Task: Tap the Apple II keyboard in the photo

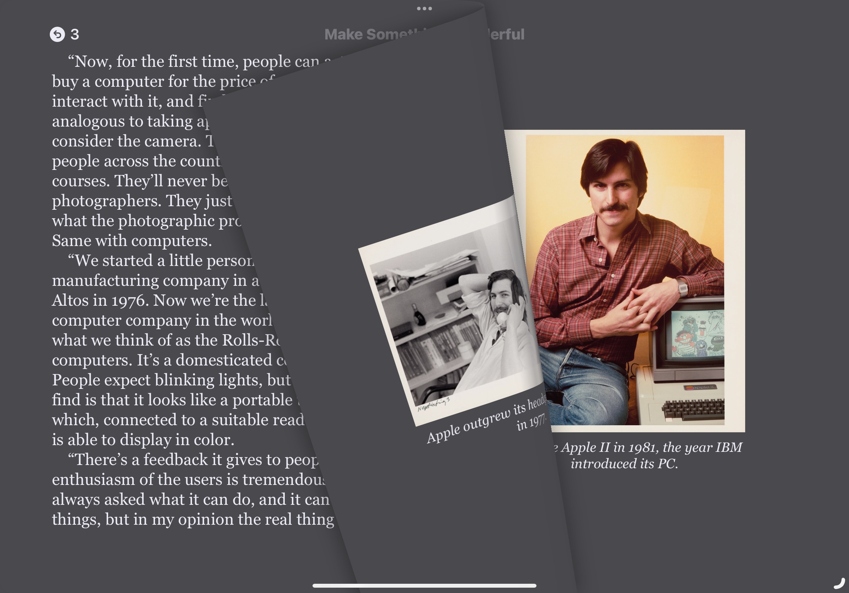Action: tap(693, 410)
